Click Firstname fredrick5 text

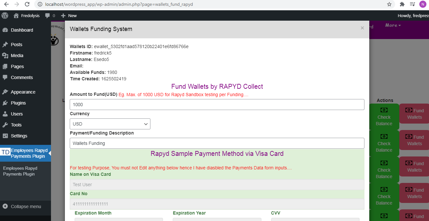click(x=91, y=53)
